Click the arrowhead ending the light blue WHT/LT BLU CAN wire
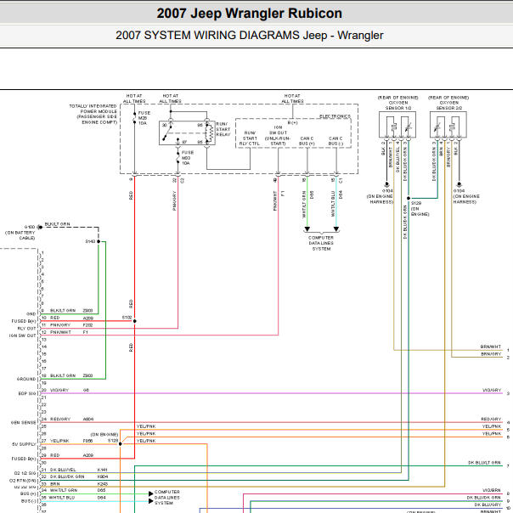The height and width of the screenshot is (513, 513). [x=336, y=229]
